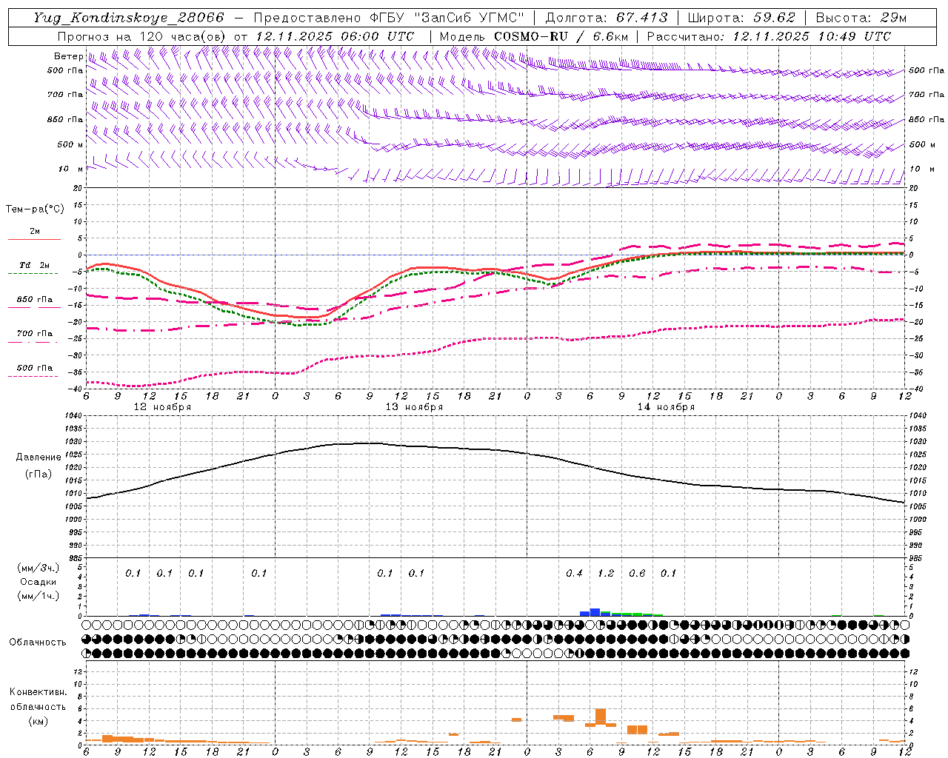The width and height of the screenshot is (948, 758).
Task: Click the 700 гПа temperature legend entry
Action: pyautogui.click(x=34, y=334)
